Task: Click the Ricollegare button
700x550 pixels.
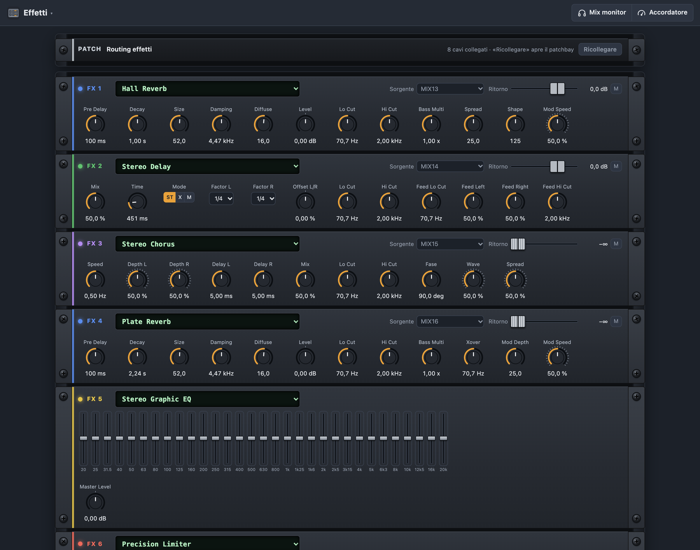Action: 600,49
